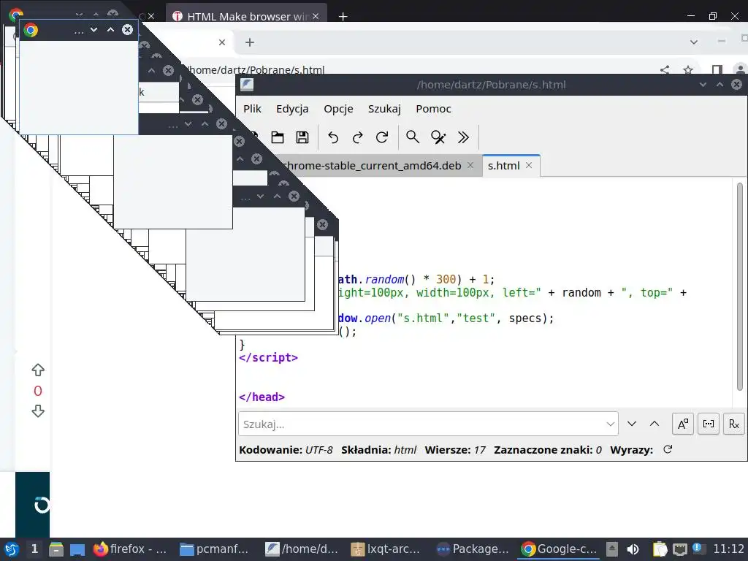Click the network tray icon
748x561 pixels.
click(x=680, y=549)
